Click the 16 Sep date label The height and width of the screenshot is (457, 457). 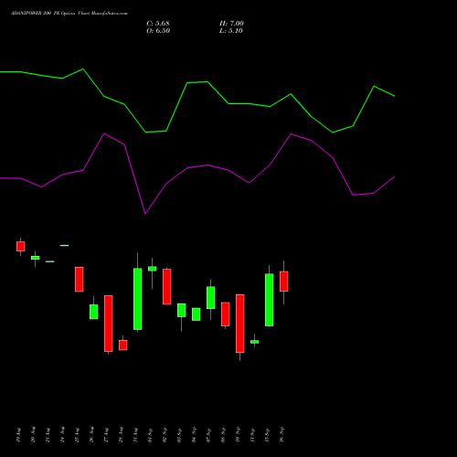(x=282, y=435)
